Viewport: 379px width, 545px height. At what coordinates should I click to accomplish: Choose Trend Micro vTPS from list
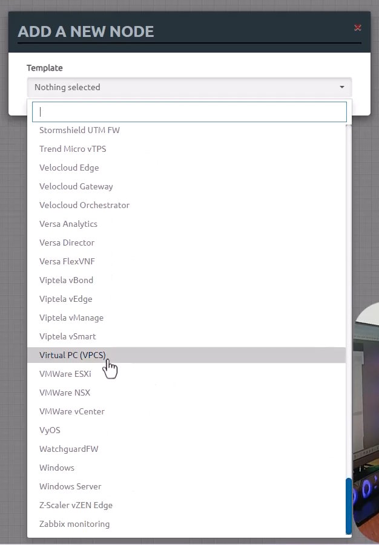pos(186,149)
